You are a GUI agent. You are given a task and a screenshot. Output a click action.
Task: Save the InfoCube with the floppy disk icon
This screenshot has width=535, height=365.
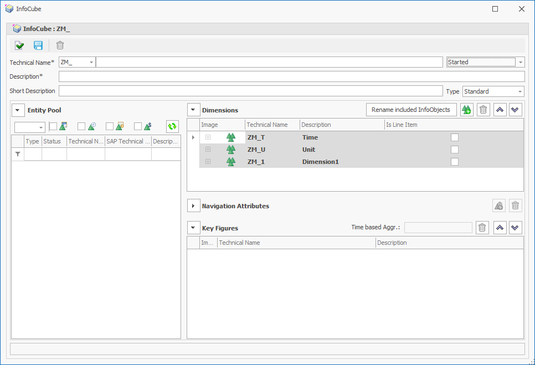pyautogui.click(x=38, y=45)
